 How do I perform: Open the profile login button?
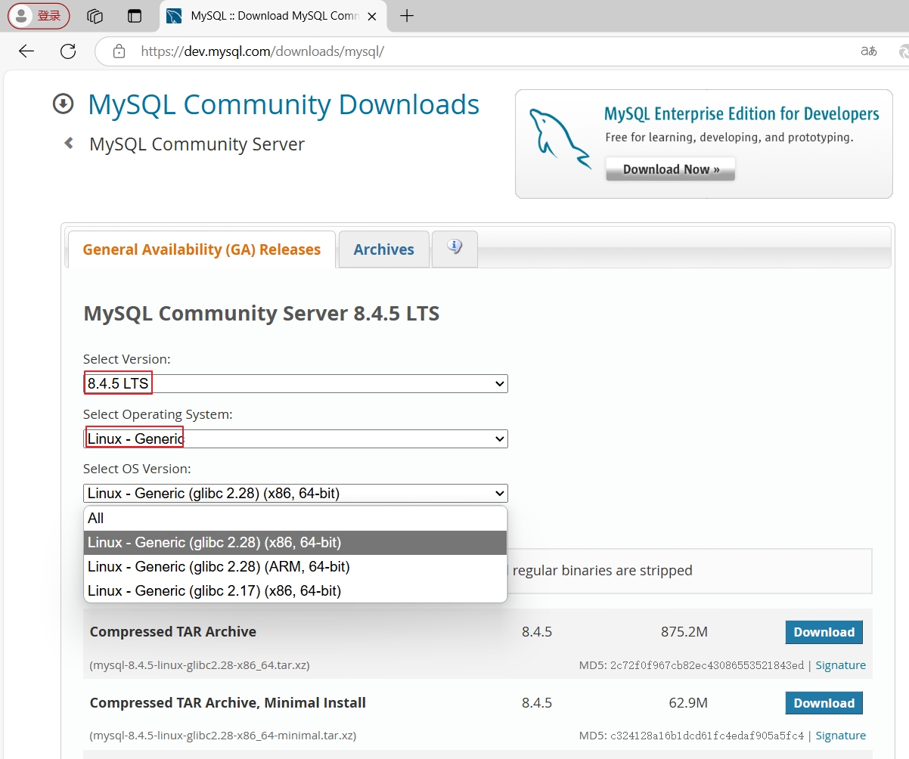pyautogui.click(x=39, y=16)
